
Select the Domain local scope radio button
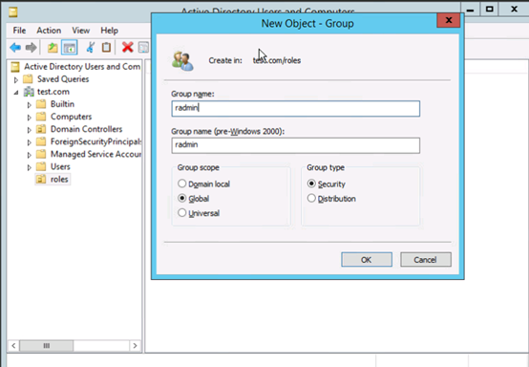coord(181,183)
